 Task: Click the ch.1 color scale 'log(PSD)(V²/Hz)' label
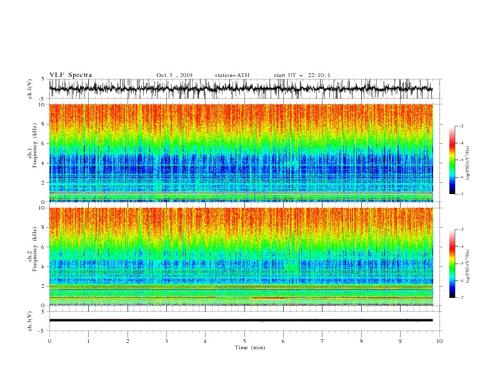pos(468,163)
